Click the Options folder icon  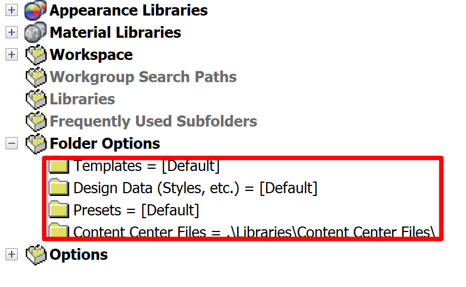36,255
